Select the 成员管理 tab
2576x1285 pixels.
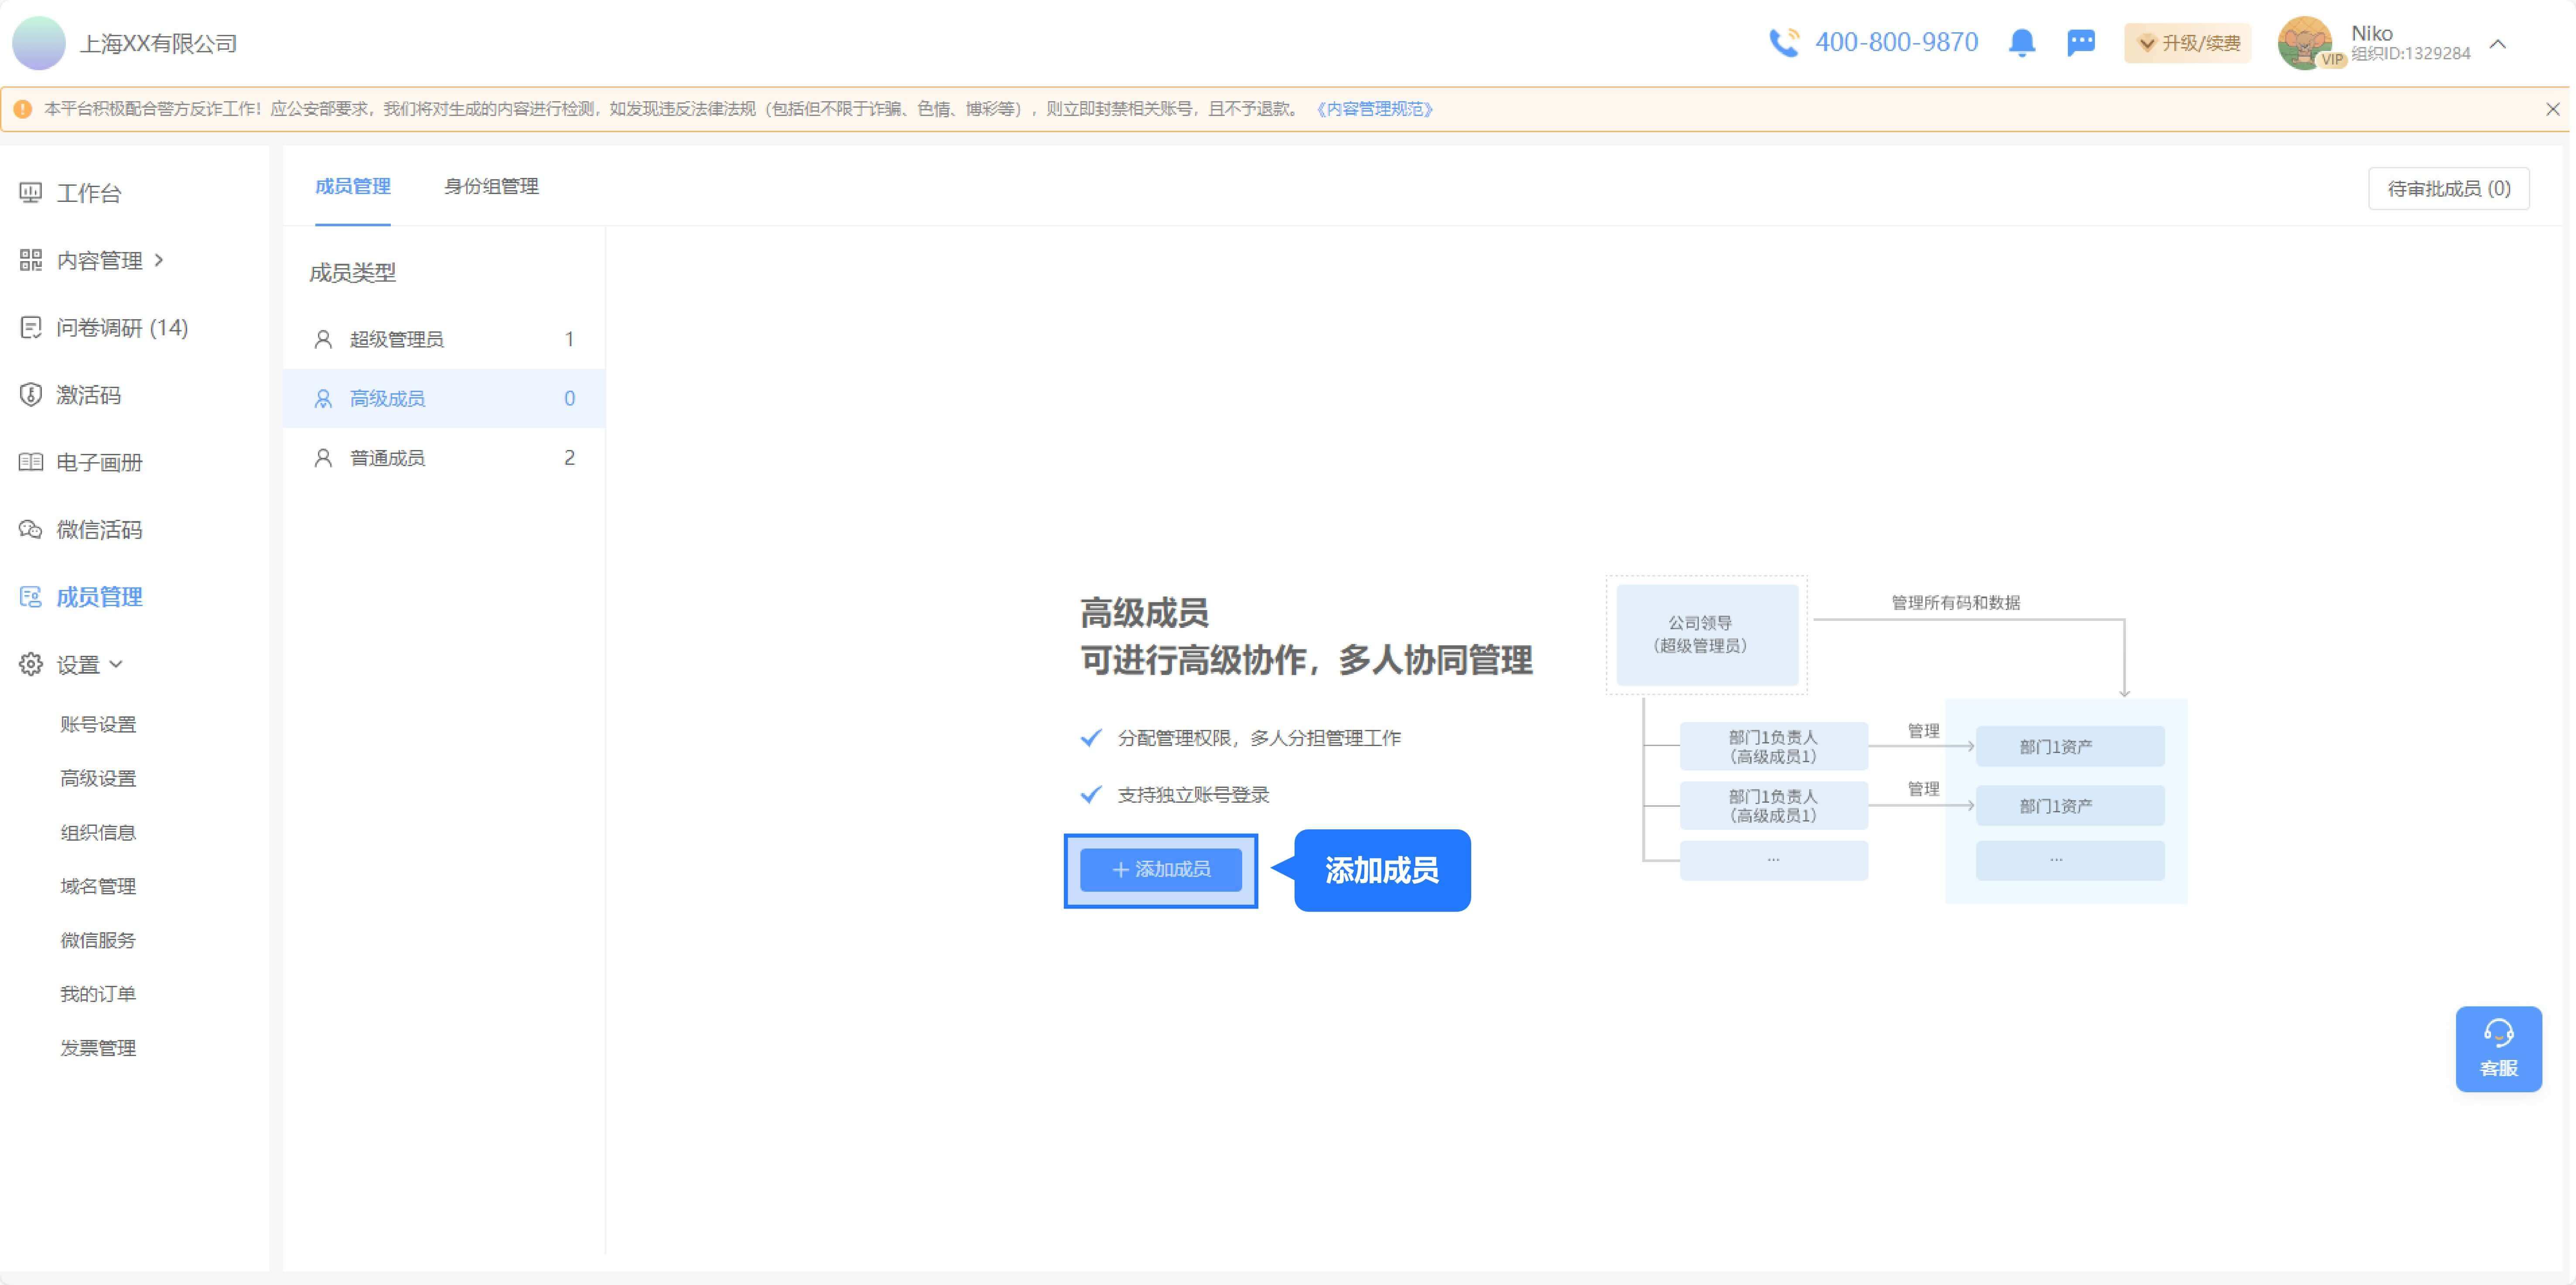[x=351, y=186]
